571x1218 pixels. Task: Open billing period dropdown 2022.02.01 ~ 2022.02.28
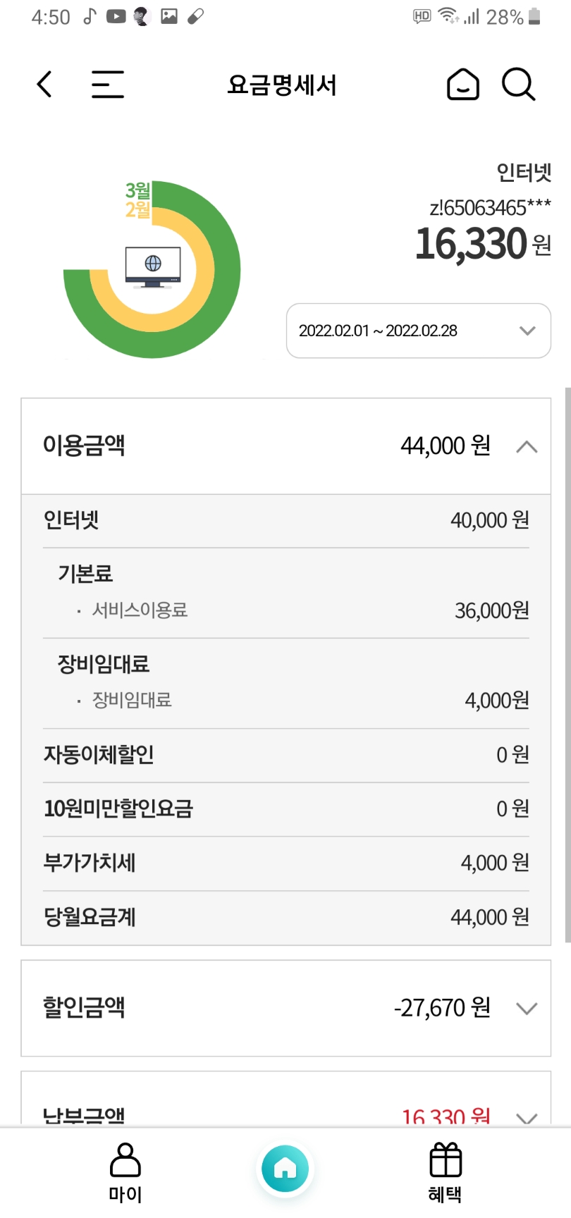point(418,331)
